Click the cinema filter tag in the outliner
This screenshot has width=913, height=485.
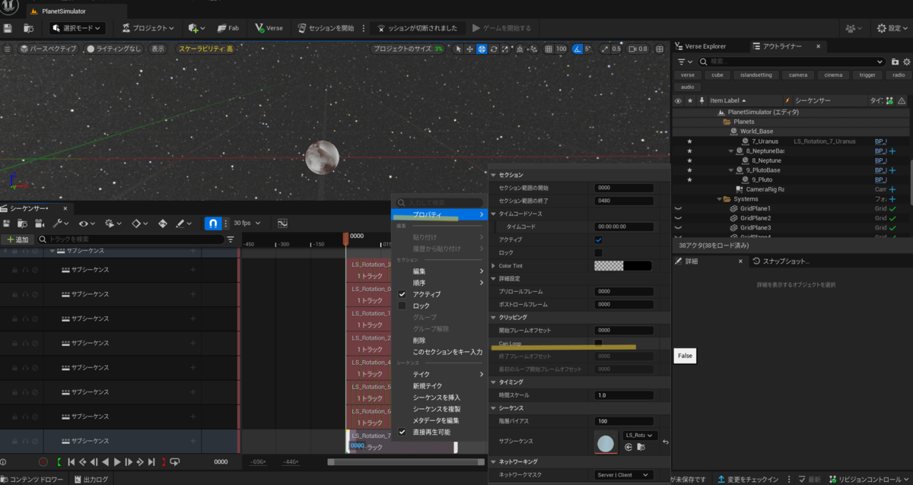(835, 75)
